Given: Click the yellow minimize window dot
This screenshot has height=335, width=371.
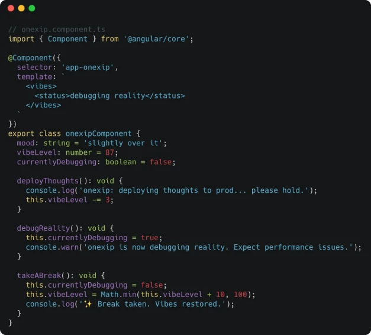Looking at the screenshot, I should tap(21, 8).
